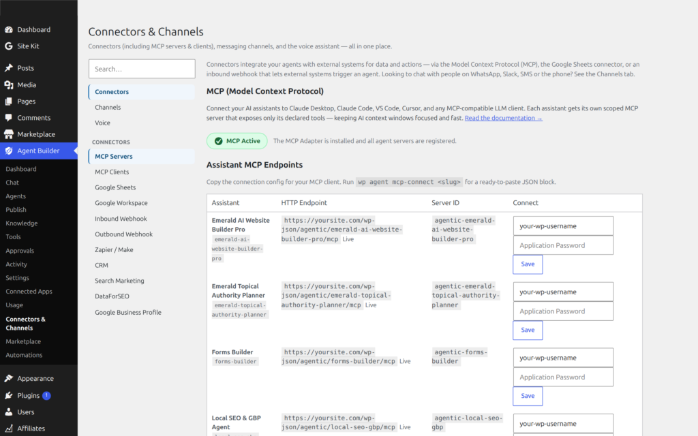698x436 pixels.
Task: Click the Media icon in sidebar
Action: (8, 85)
